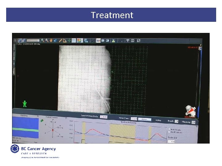
Task: Click the 'Total kV Dose [mGy]' label
Action: pyautogui.click(x=90, y=116)
